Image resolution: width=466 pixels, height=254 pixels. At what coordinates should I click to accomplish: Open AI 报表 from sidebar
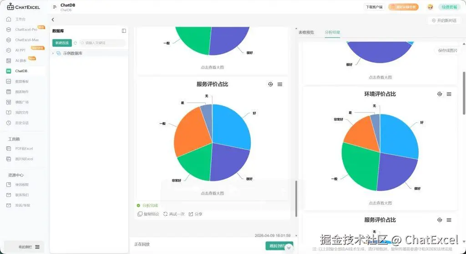(20, 60)
